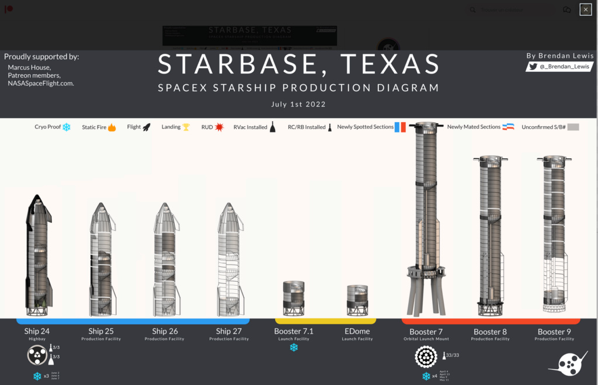Click the planet logo in bottom corner
The height and width of the screenshot is (385, 598).
point(568,364)
